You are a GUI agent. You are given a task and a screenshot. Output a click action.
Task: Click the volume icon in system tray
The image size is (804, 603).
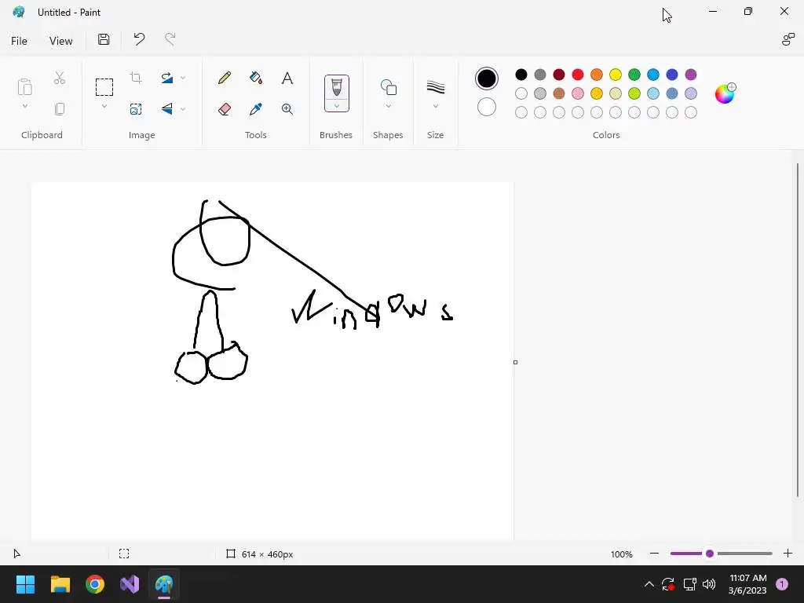coord(709,584)
